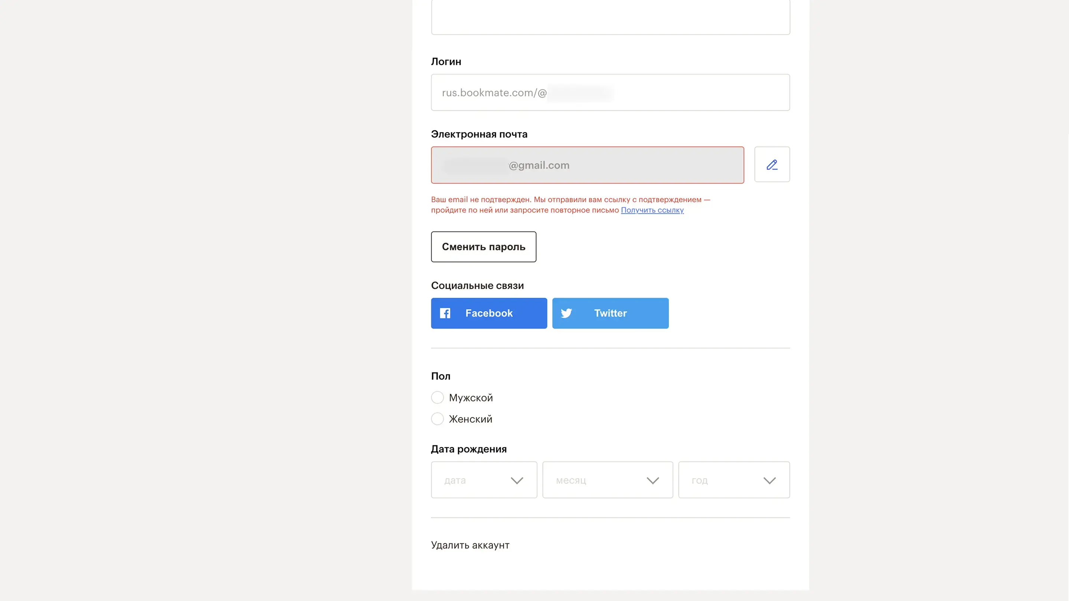Click the Удалить аккаунт link
Image resolution: width=1069 pixels, height=601 pixels.
pos(470,545)
